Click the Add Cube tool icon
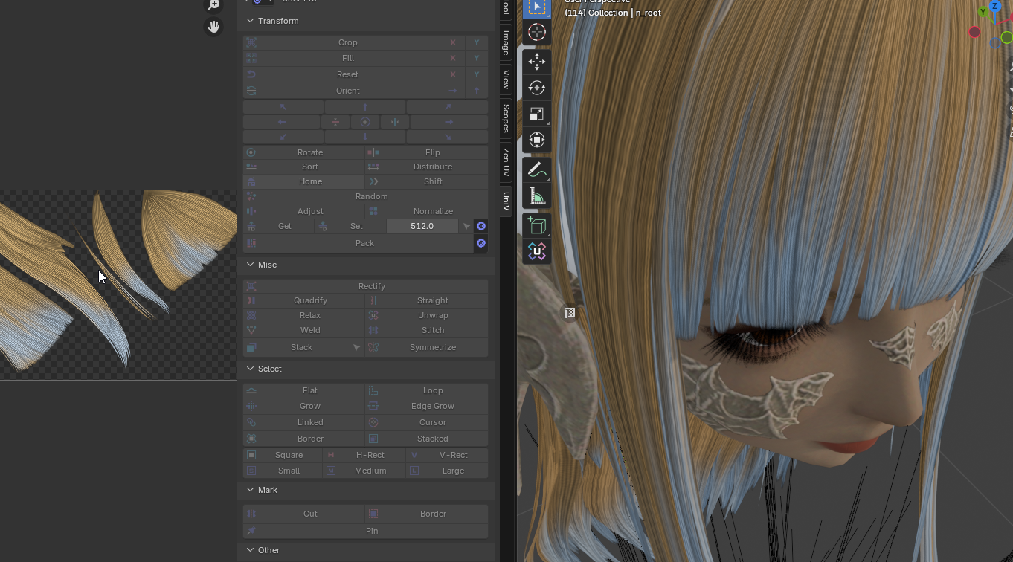Screen dimensions: 1013x562 (x=536, y=226)
